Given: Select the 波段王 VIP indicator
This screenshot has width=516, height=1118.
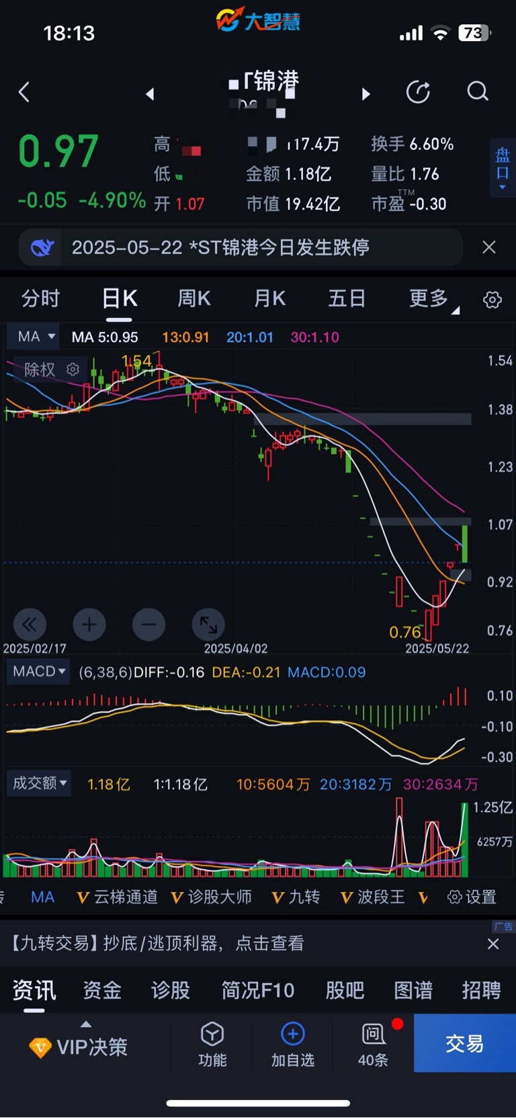Looking at the screenshot, I should 373,897.
